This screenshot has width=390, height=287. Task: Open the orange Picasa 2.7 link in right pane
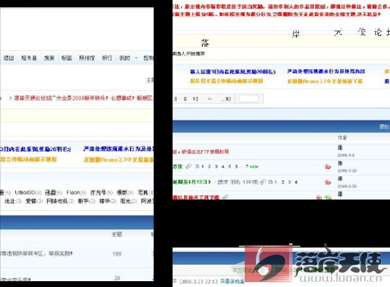tap(325, 81)
